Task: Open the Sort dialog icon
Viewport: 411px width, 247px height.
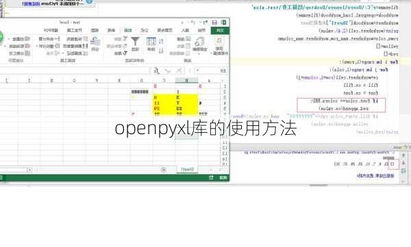Action: tap(151, 41)
